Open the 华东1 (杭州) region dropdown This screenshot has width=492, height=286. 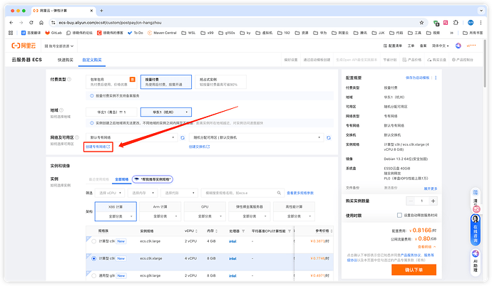pyautogui.click(x=167, y=112)
